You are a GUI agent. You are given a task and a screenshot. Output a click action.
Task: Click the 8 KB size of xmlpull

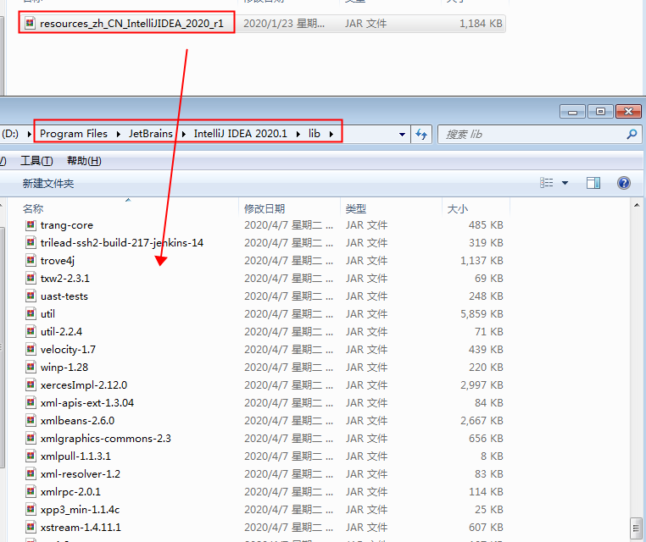click(492, 456)
